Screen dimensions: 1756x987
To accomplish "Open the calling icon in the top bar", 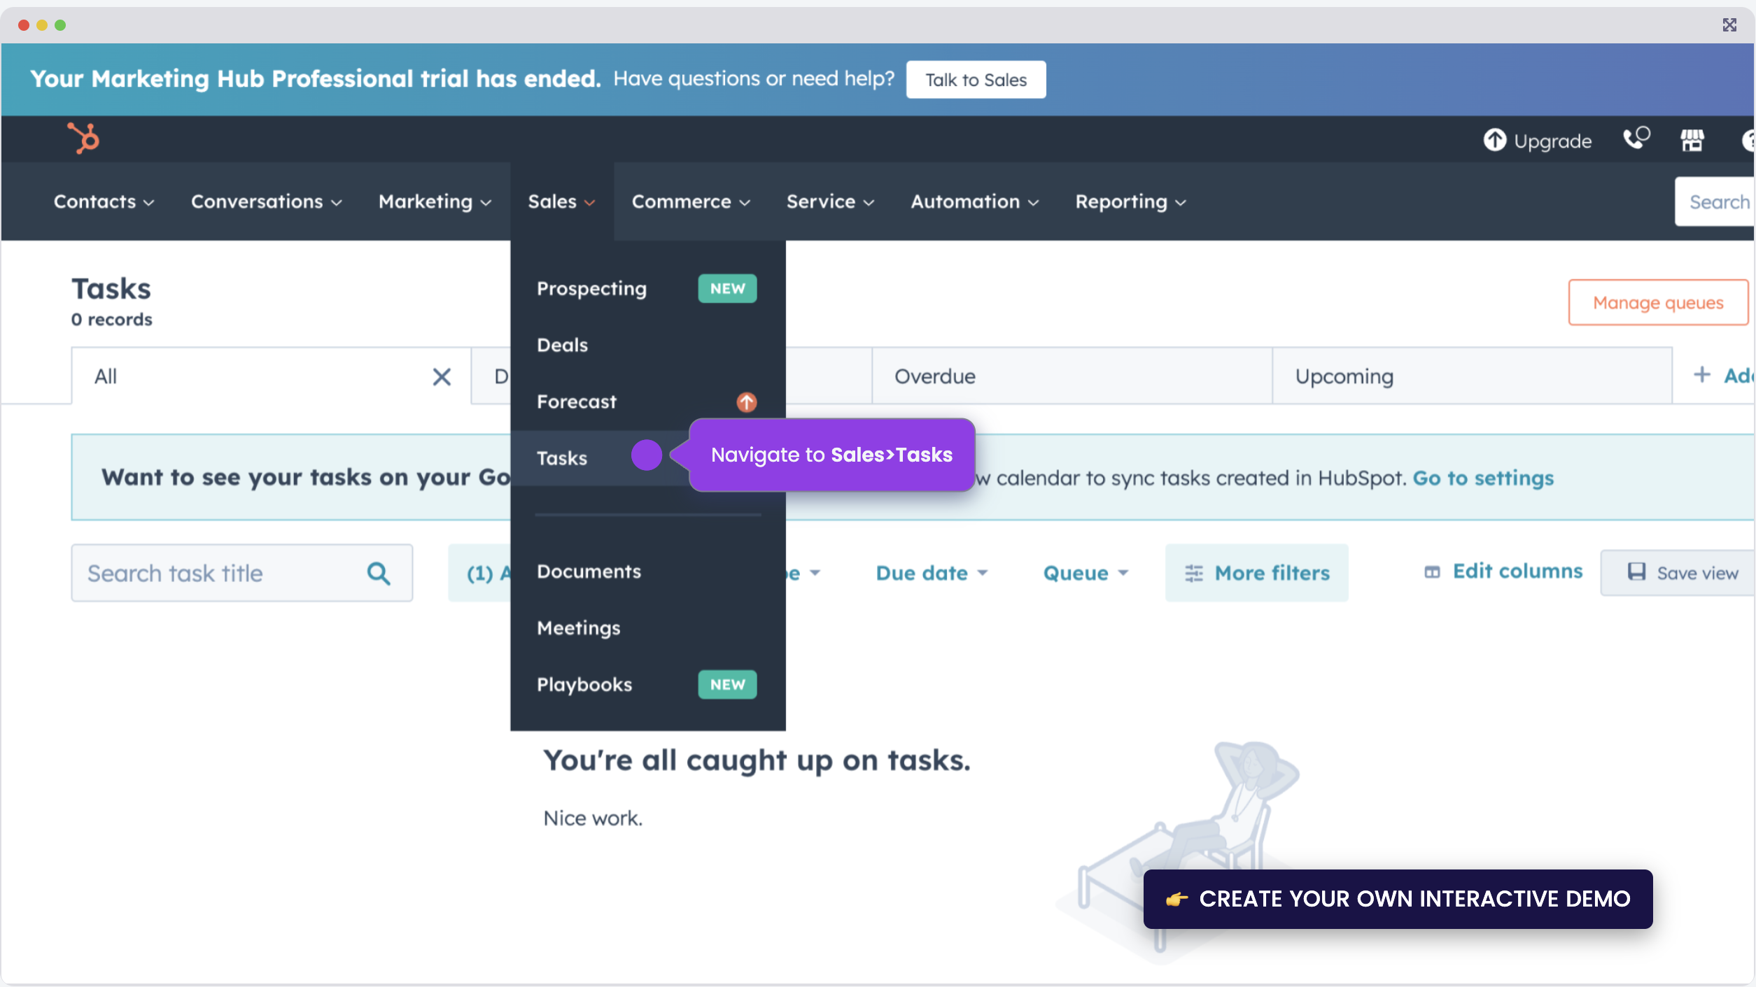I will (1636, 139).
